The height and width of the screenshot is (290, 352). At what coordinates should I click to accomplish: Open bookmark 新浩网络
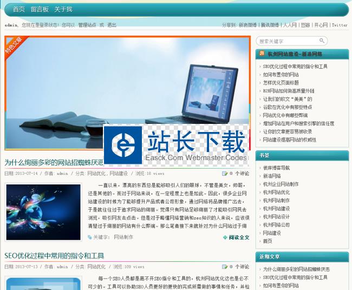[272, 176]
